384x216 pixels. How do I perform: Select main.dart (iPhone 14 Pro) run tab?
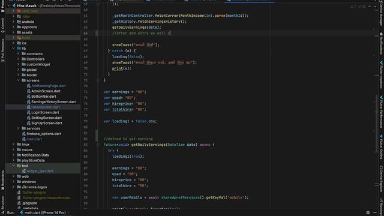point(43,212)
